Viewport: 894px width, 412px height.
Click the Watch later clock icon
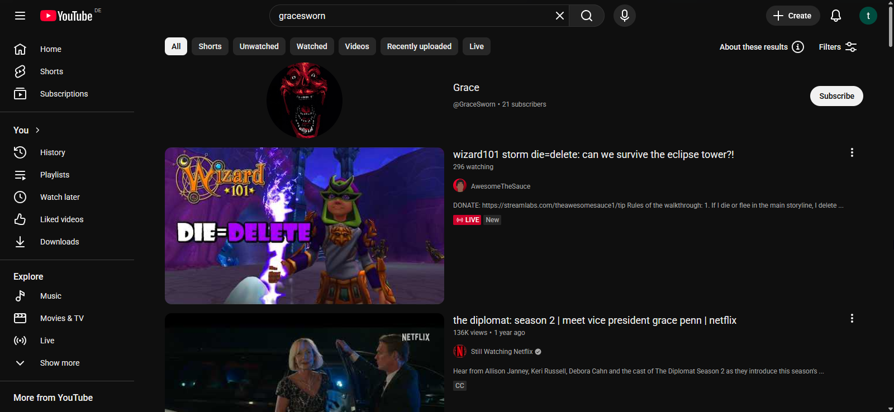pos(20,197)
